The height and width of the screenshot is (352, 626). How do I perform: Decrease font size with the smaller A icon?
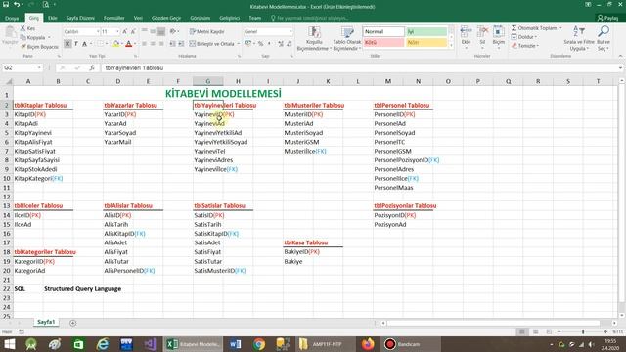click(133, 31)
